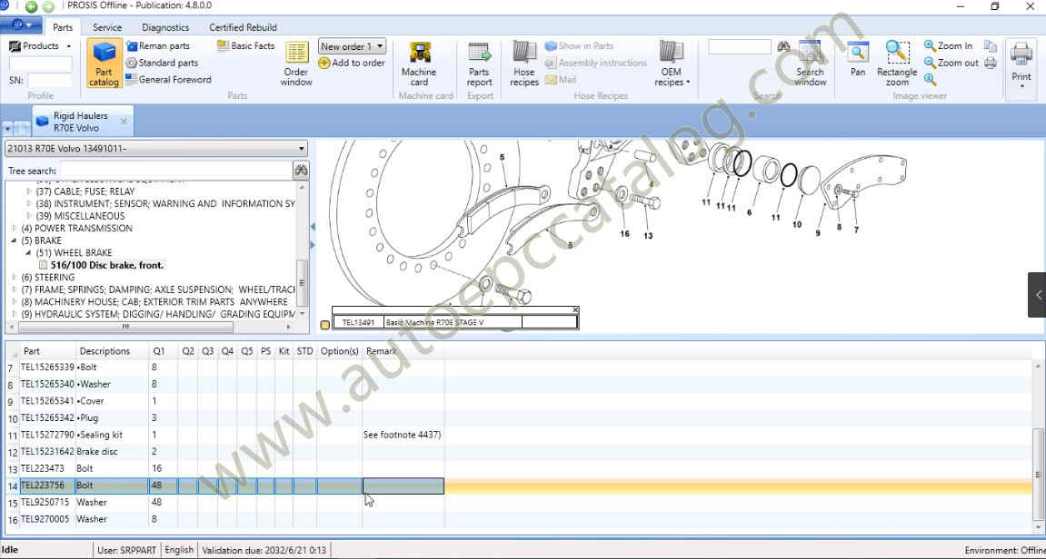Select the TEL15265340 Washer row
1046x559 pixels.
[x=225, y=385]
